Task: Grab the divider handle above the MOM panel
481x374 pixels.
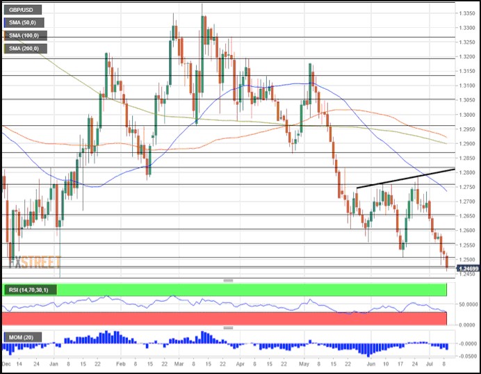Action: click(227, 327)
